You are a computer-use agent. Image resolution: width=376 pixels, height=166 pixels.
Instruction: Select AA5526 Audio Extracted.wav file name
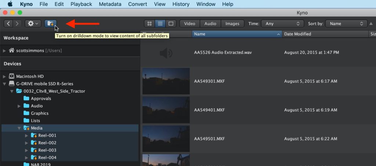tap(223, 53)
